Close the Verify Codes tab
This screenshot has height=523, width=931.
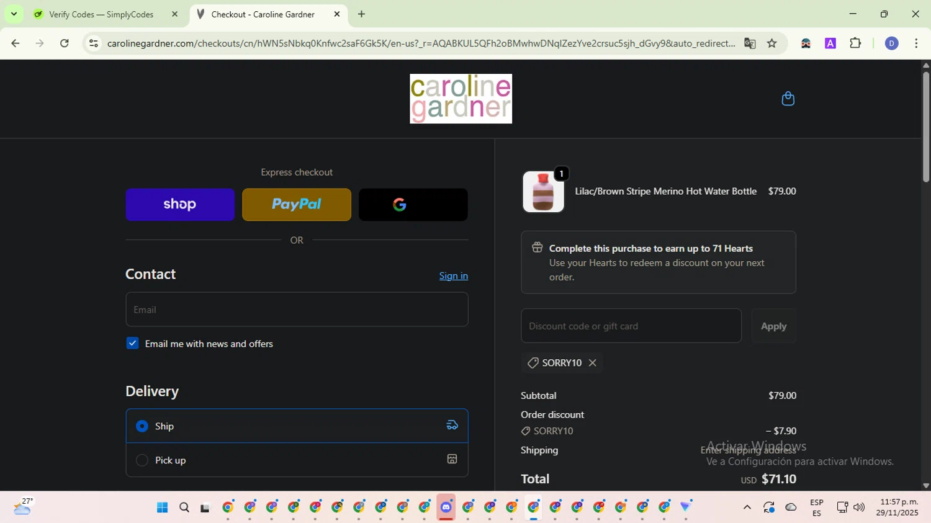click(x=174, y=14)
